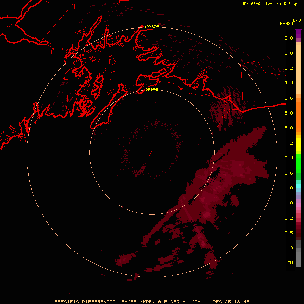Screen dimensions: 304x304
Task: Select the 1.0 value on the color scale
Action: [x=289, y=203]
